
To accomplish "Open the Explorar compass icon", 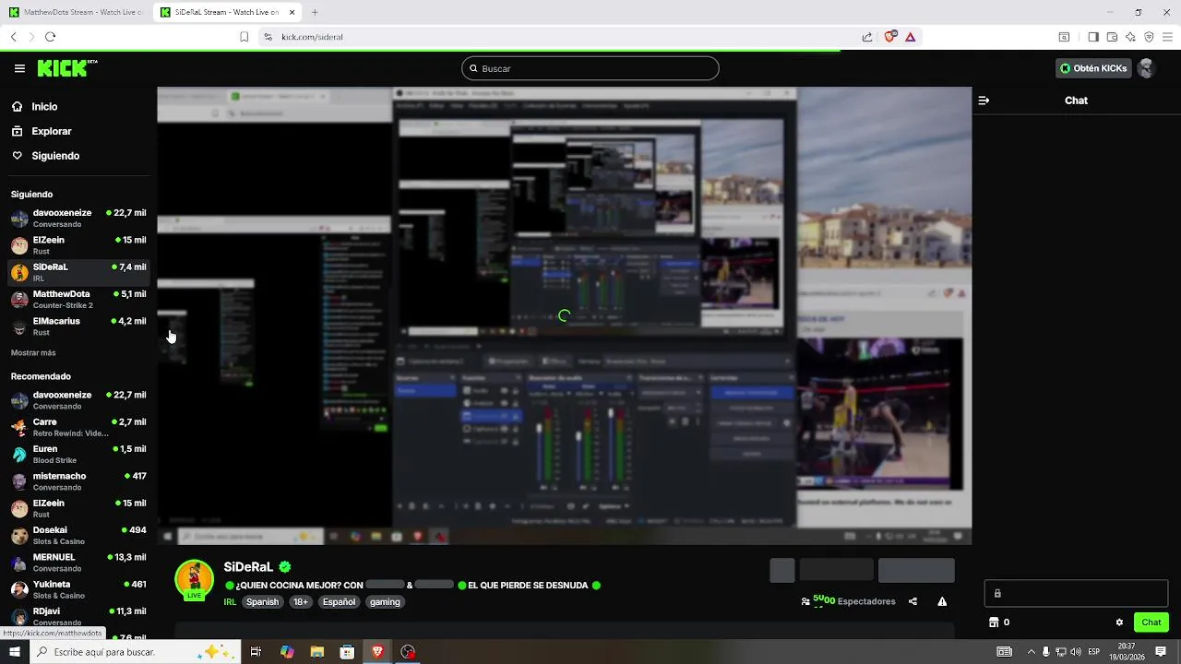I will (x=17, y=131).
